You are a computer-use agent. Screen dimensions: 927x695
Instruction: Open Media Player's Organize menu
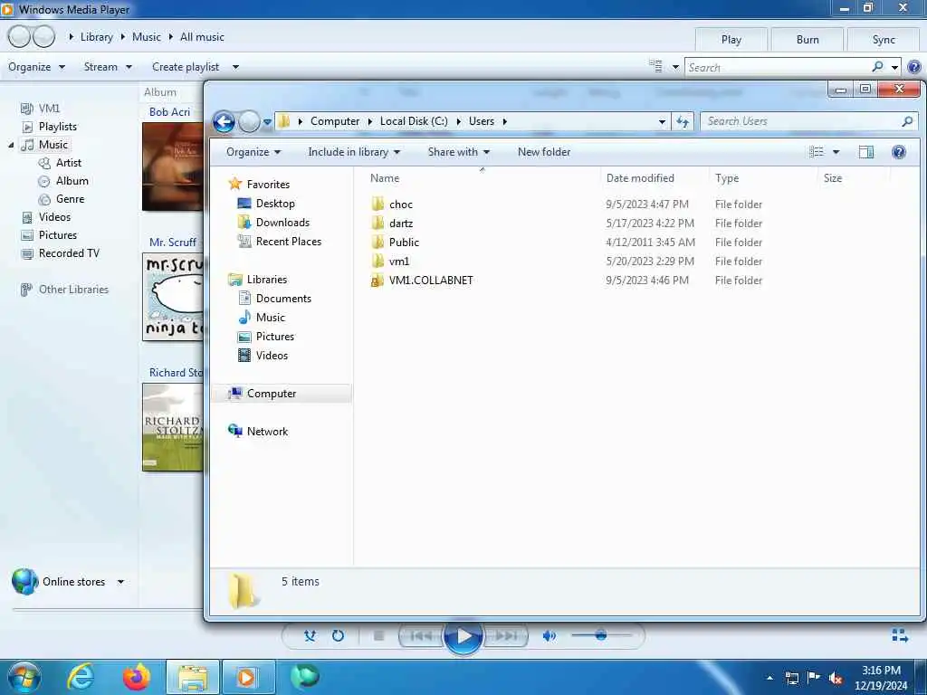pyautogui.click(x=36, y=67)
